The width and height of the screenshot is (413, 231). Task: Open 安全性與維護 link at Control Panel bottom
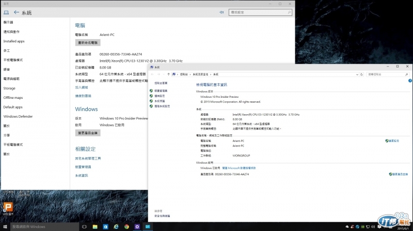click(x=162, y=216)
